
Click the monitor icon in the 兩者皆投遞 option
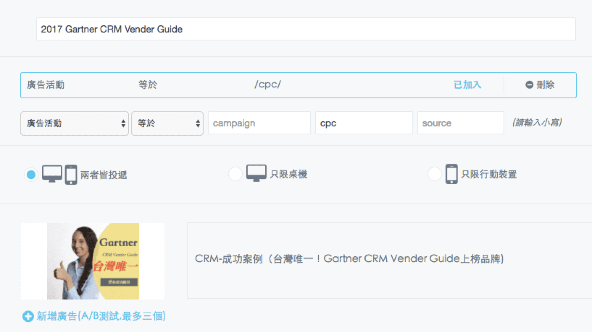pyautogui.click(x=52, y=174)
